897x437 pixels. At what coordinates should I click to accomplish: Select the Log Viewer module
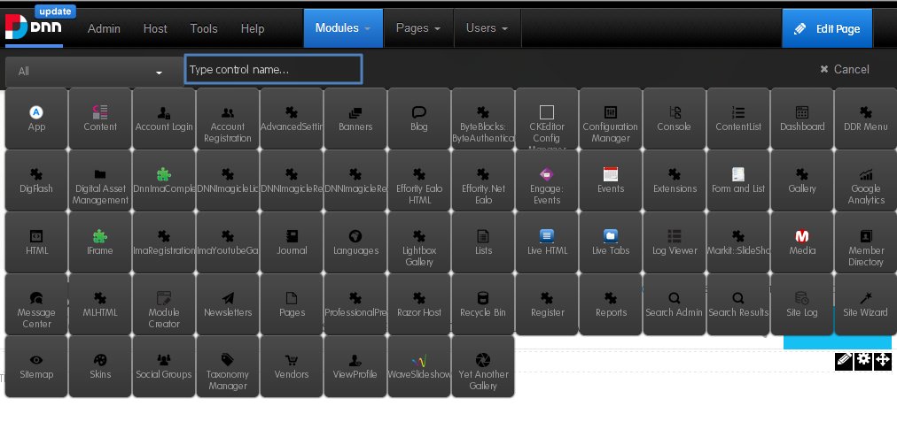point(675,242)
